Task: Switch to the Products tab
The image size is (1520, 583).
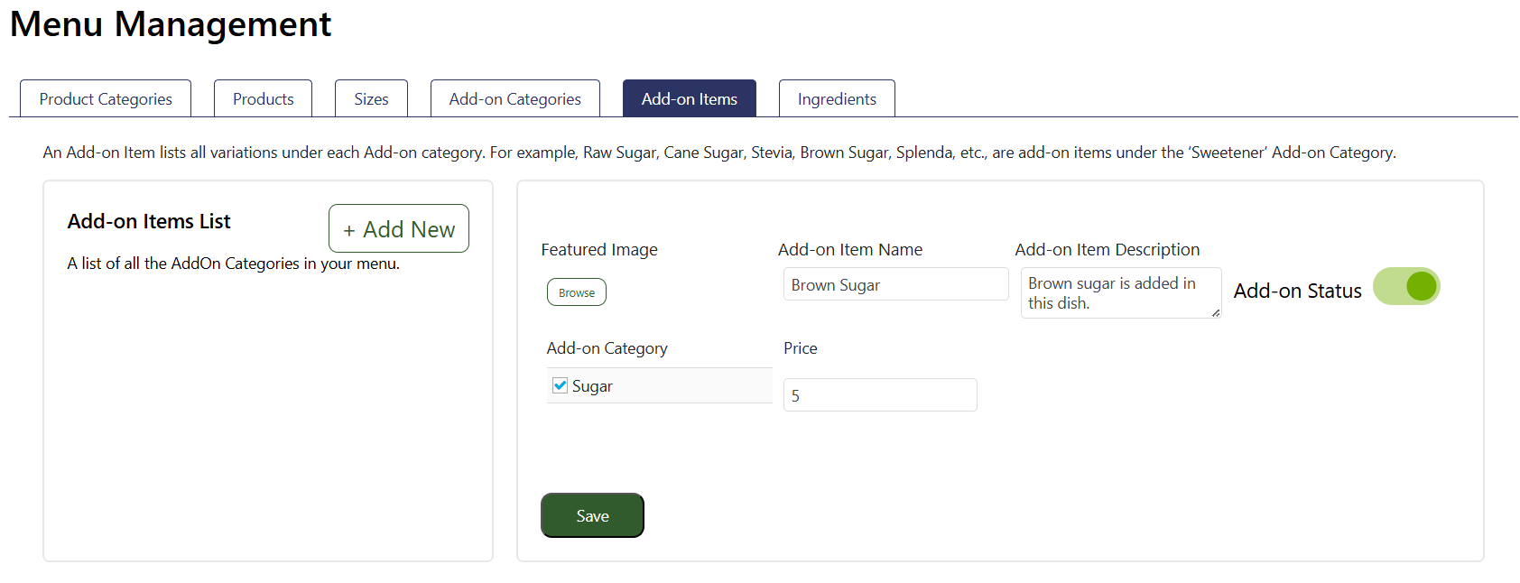Action: point(263,98)
